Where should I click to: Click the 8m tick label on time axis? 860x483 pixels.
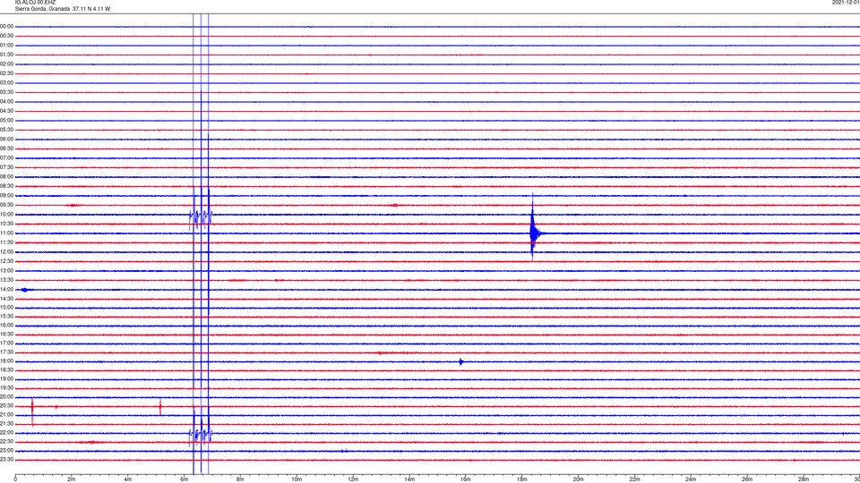[240, 479]
